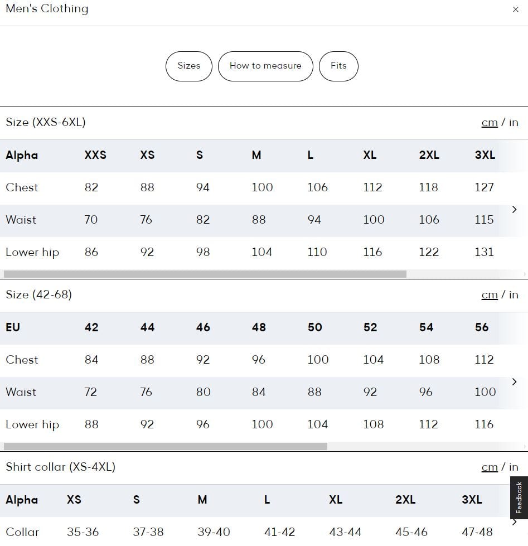Show more sizes in 42-68 table arrow

[x=514, y=381]
